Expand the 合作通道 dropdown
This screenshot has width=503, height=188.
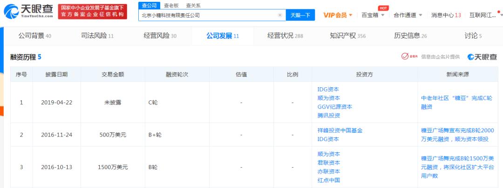coord(408,15)
